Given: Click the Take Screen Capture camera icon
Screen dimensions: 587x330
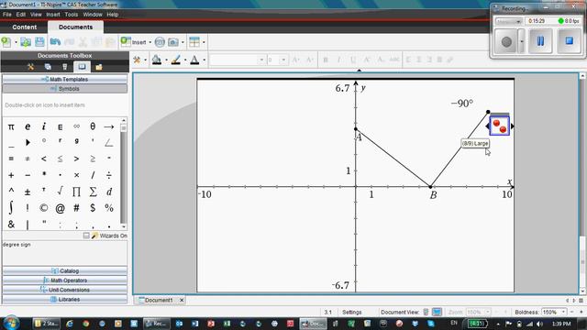Looking at the screenshot, I should (x=173, y=42).
